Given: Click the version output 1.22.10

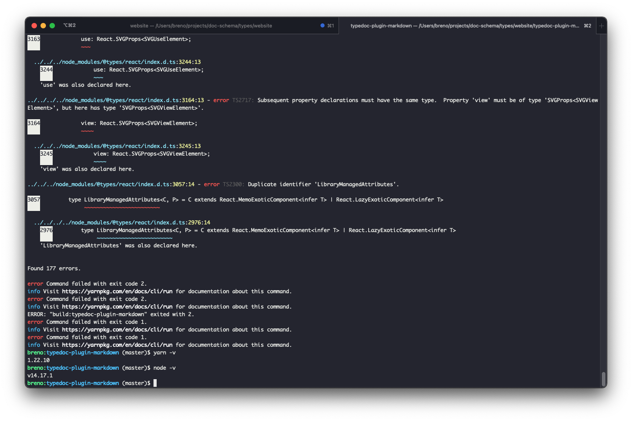Looking at the screenshot, I should 39,360.
